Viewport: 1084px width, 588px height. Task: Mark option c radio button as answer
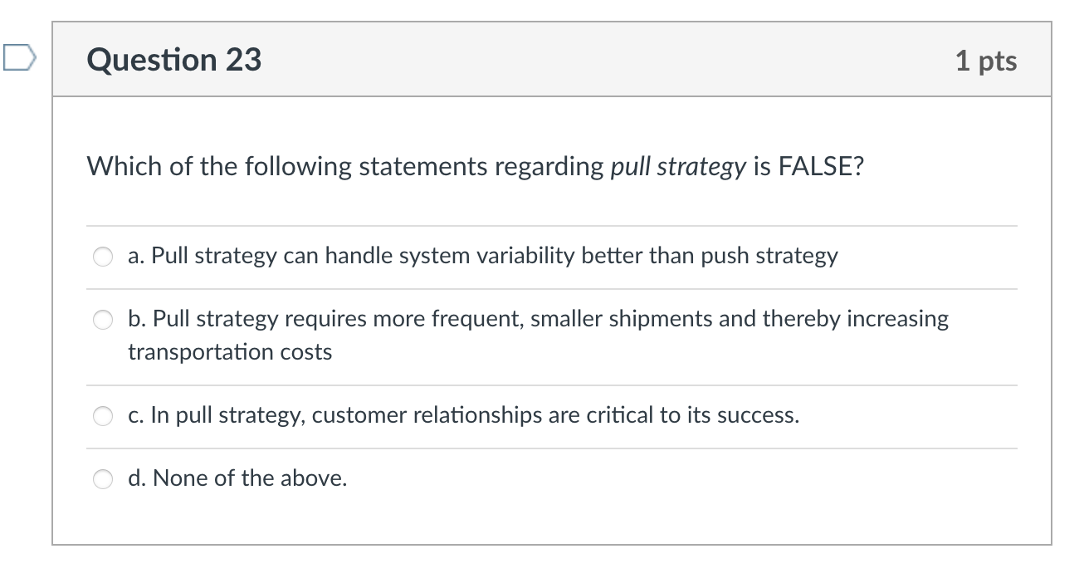[x=103, y=416]
